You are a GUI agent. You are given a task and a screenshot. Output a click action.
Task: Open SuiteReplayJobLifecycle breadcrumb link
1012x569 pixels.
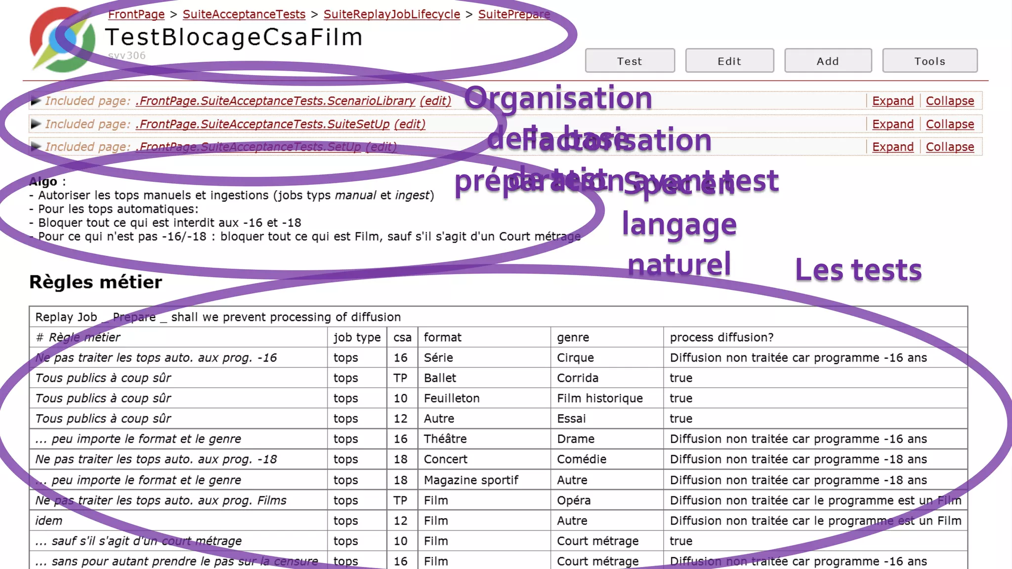[x=392, y=14]
